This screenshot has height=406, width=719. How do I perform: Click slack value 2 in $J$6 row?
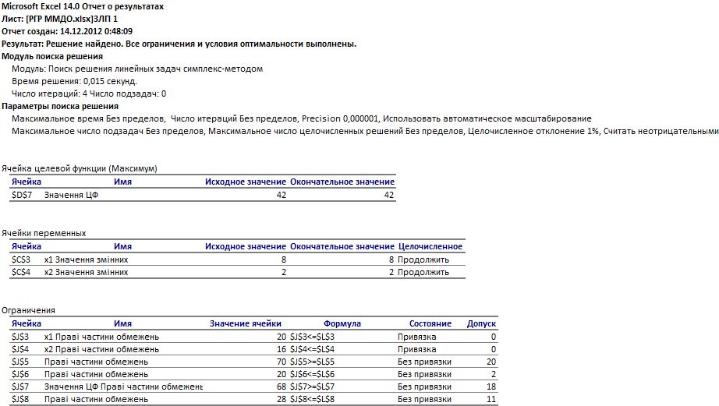coord(494,374)
